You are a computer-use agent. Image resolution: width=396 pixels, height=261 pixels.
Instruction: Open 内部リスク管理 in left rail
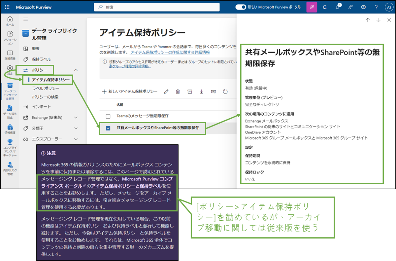10,168
